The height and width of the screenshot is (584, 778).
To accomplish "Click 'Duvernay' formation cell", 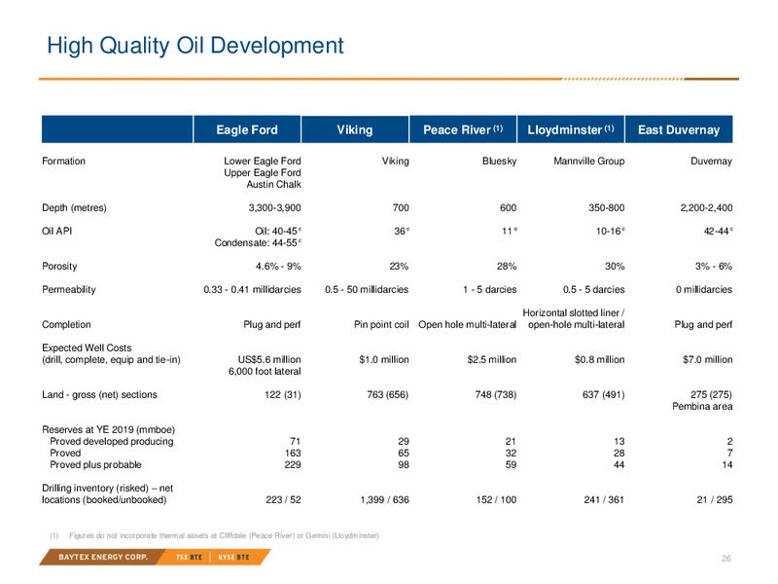I will pyautogui.click(x=711, y=161).
